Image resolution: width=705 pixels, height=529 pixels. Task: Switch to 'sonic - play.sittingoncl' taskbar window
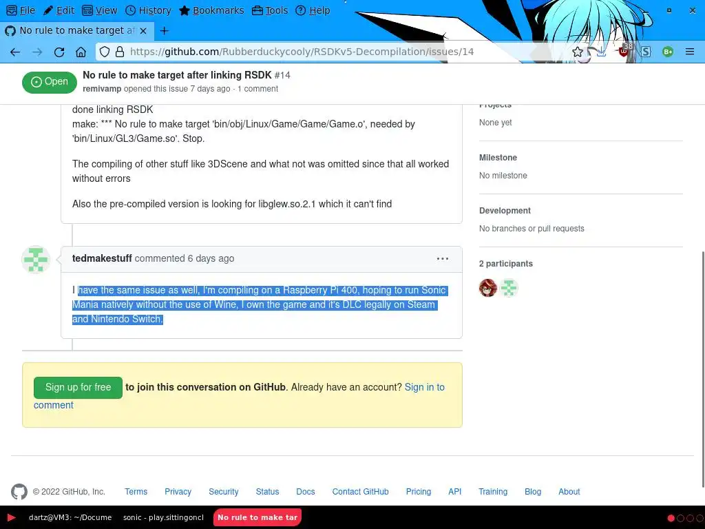coord(163,518)
